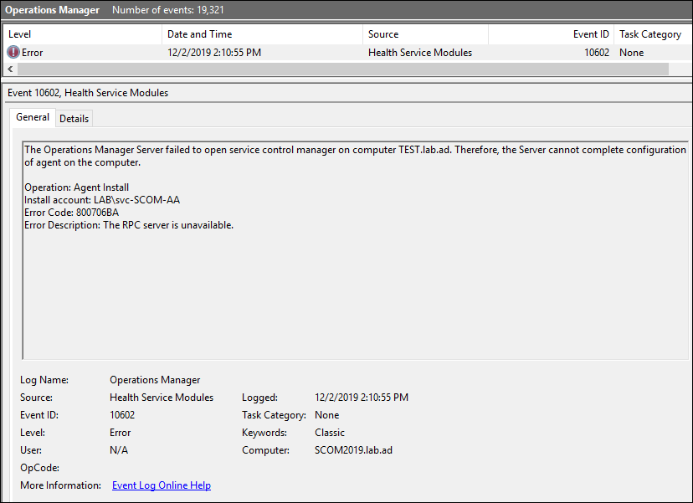Sort by the Event ID column header
This screenshot has height=503, width=693.
[551, 34]
